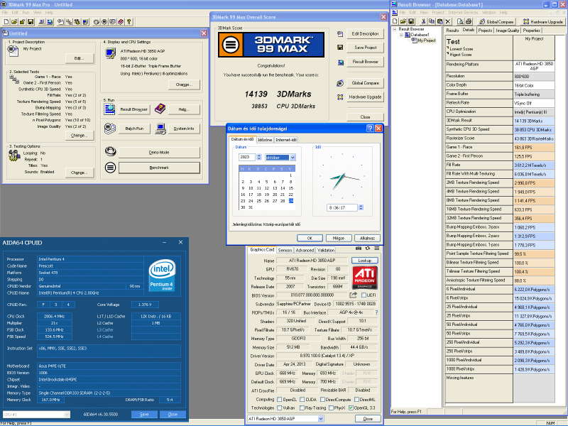This screenshot has width=568, height=426.
Task: Click Paste icon in Result Browser toolbar
Action: pyautogui.click(x=439, y=22)
